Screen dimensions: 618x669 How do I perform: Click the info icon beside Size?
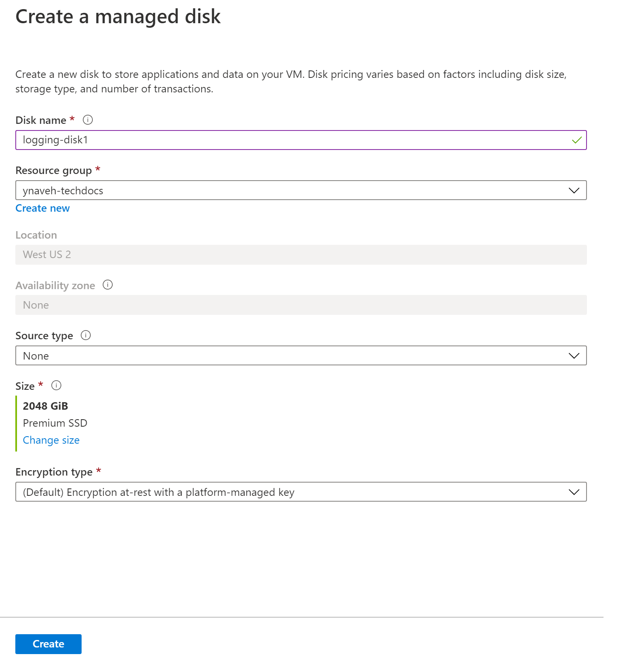(56, 386)
